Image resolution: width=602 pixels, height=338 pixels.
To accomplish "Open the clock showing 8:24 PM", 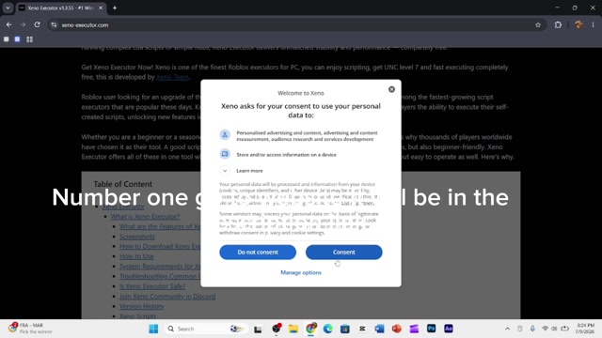I will click(x=585, y=329).
